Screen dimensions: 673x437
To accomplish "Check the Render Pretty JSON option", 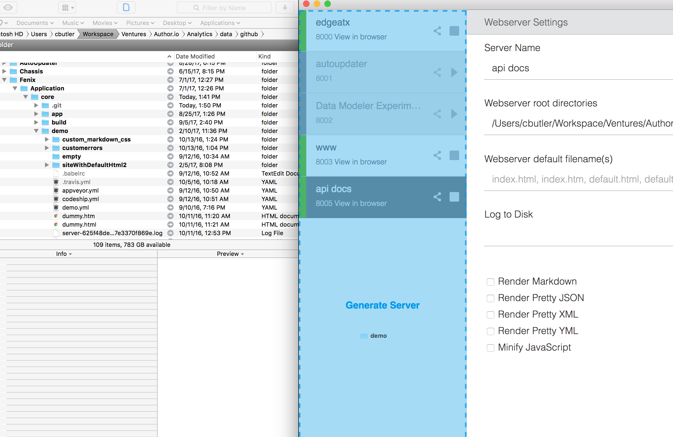I will point(490,298).
